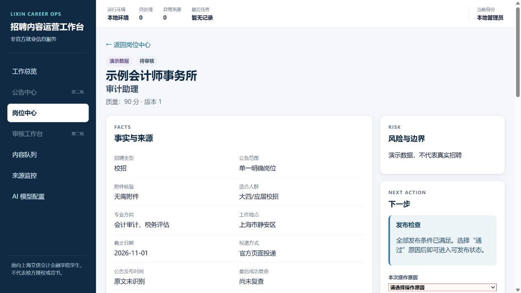Click the scrollbar up arrow
521x293 pixels.
click(x=518, y=3)
